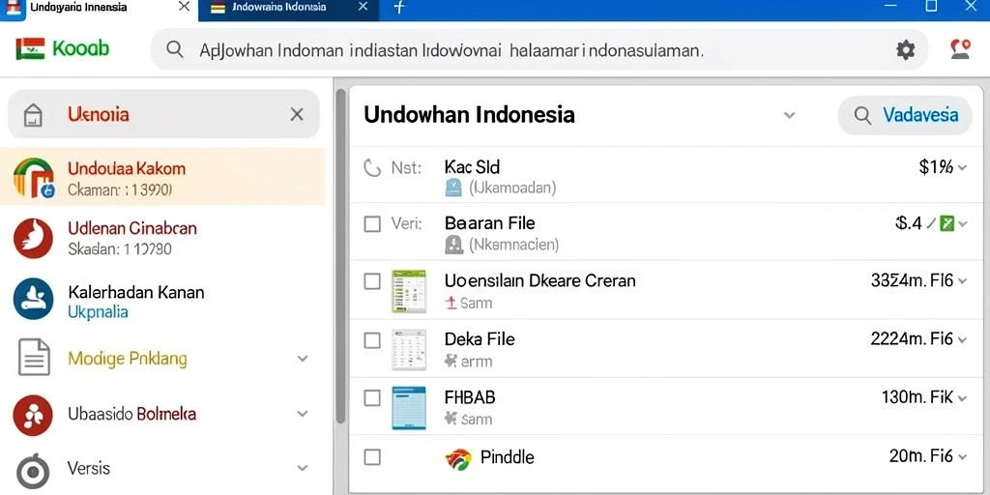Select Udlenan Cinabcan sidebar entry
Viewport: 990px width, 495px height.
162,238
